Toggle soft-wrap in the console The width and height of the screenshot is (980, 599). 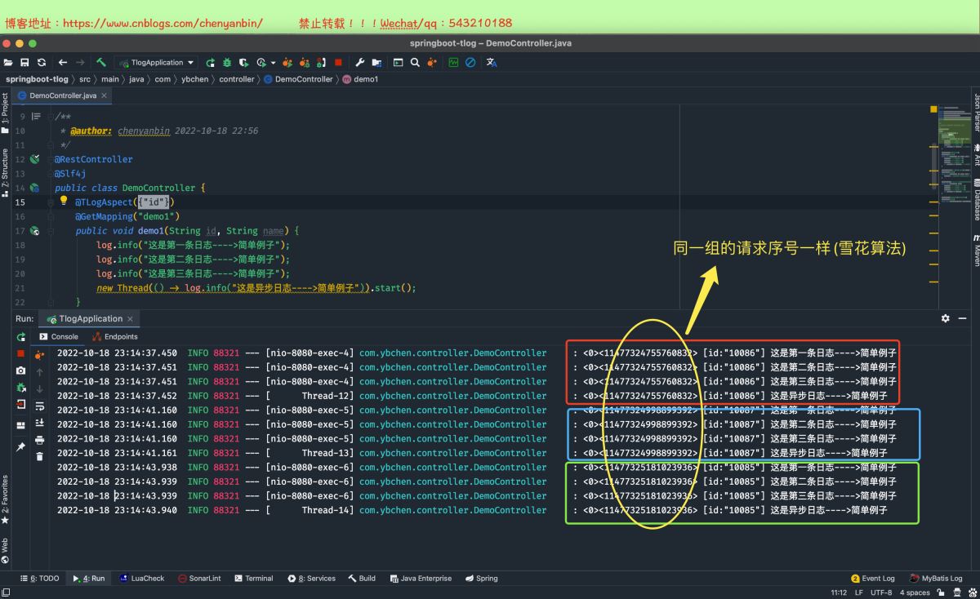pos(39,406)
